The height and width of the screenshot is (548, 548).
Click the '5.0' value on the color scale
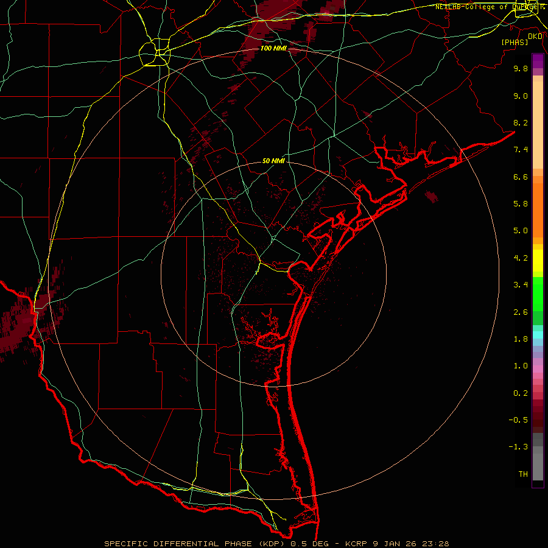521,231
